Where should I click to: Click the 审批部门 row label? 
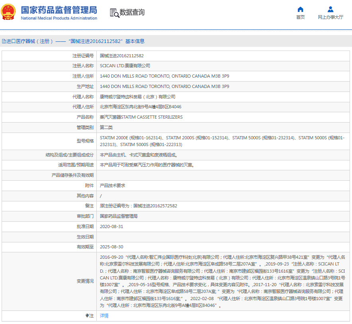[85, 216]
